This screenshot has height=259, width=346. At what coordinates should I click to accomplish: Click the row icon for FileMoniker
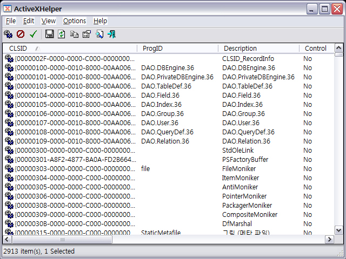9,169
